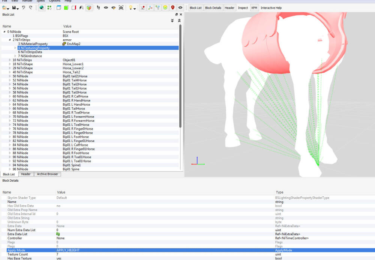Click the eye with pencil icon
The height and width of the screenshot is (260, 375).
[114, 7]
